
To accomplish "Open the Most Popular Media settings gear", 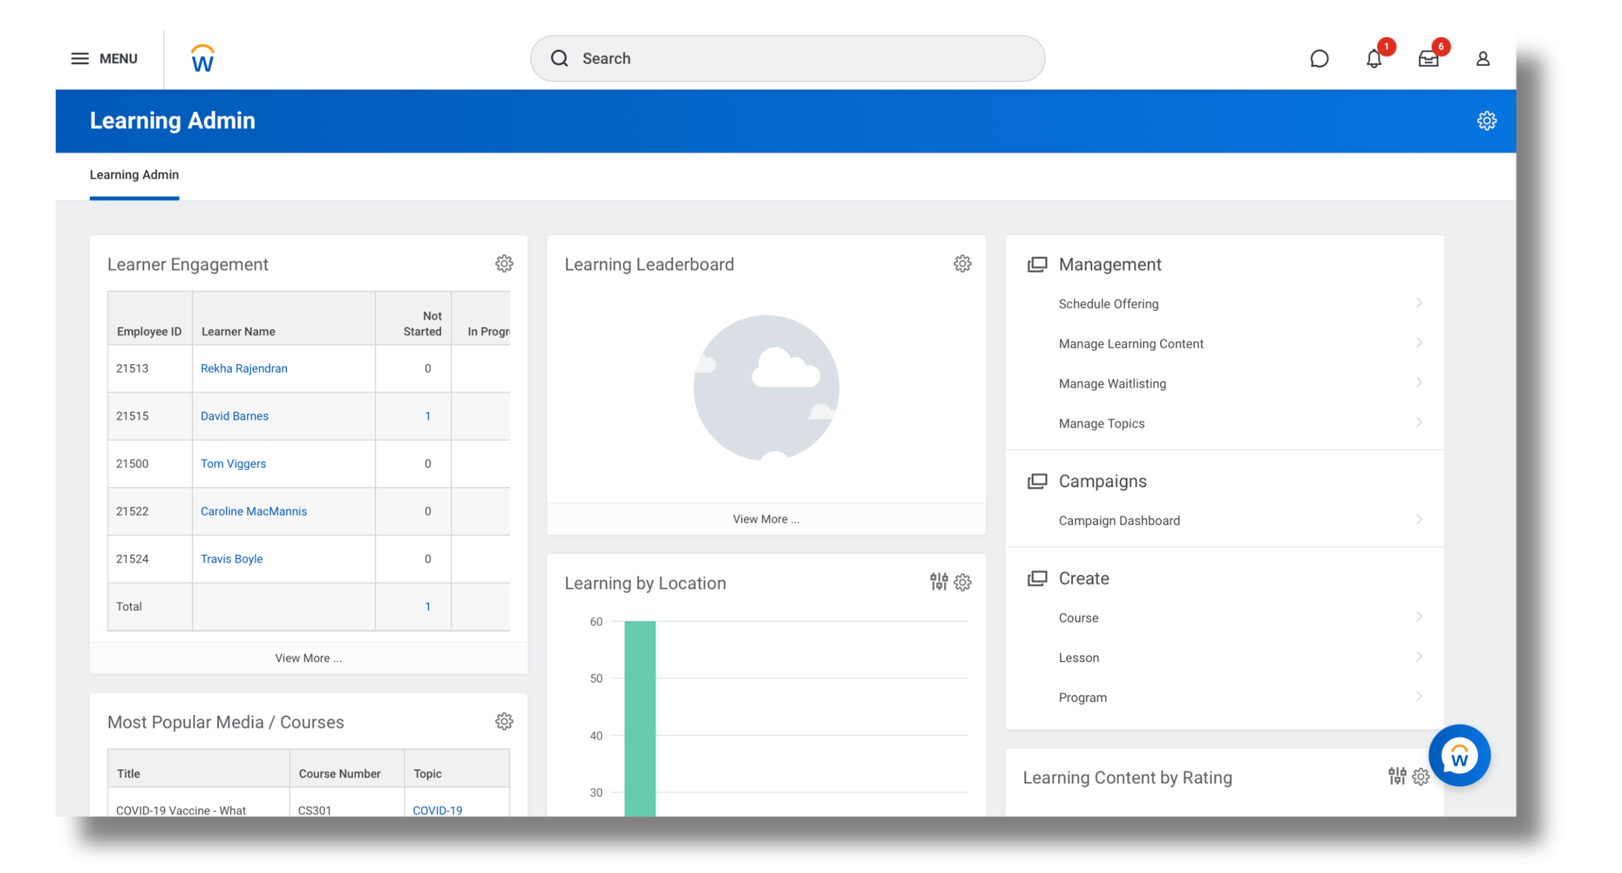I will click(x=504, y=721).
